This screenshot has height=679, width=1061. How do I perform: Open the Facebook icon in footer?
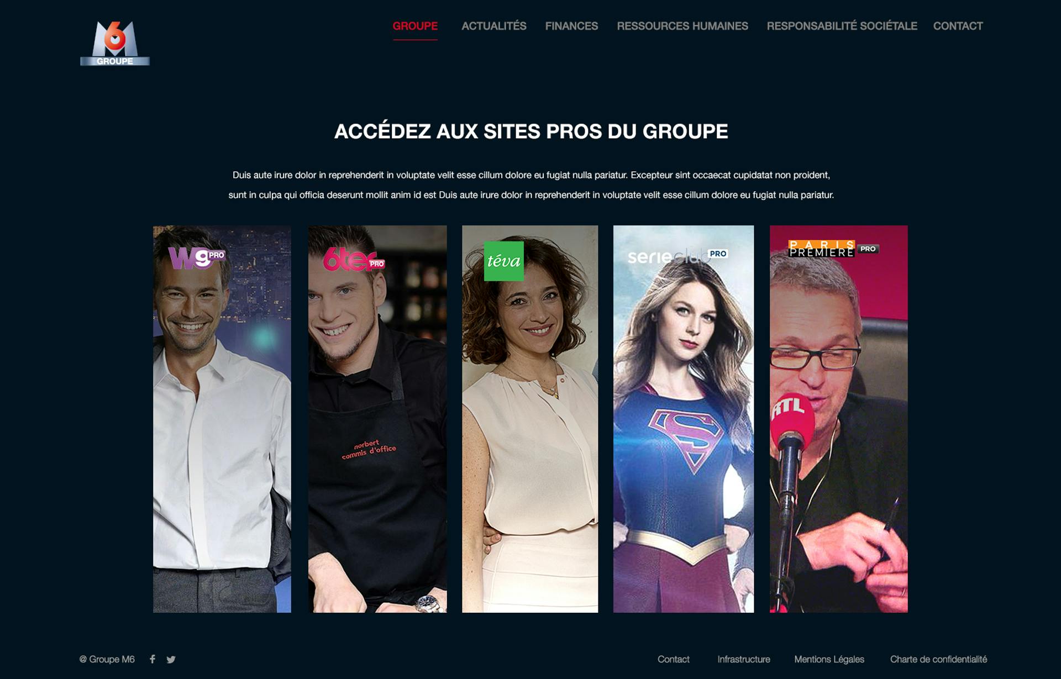point(153,659)
